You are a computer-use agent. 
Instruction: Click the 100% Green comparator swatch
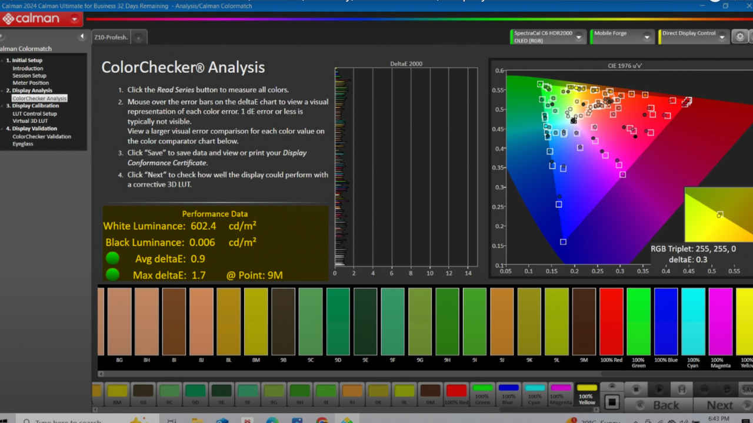638,321
